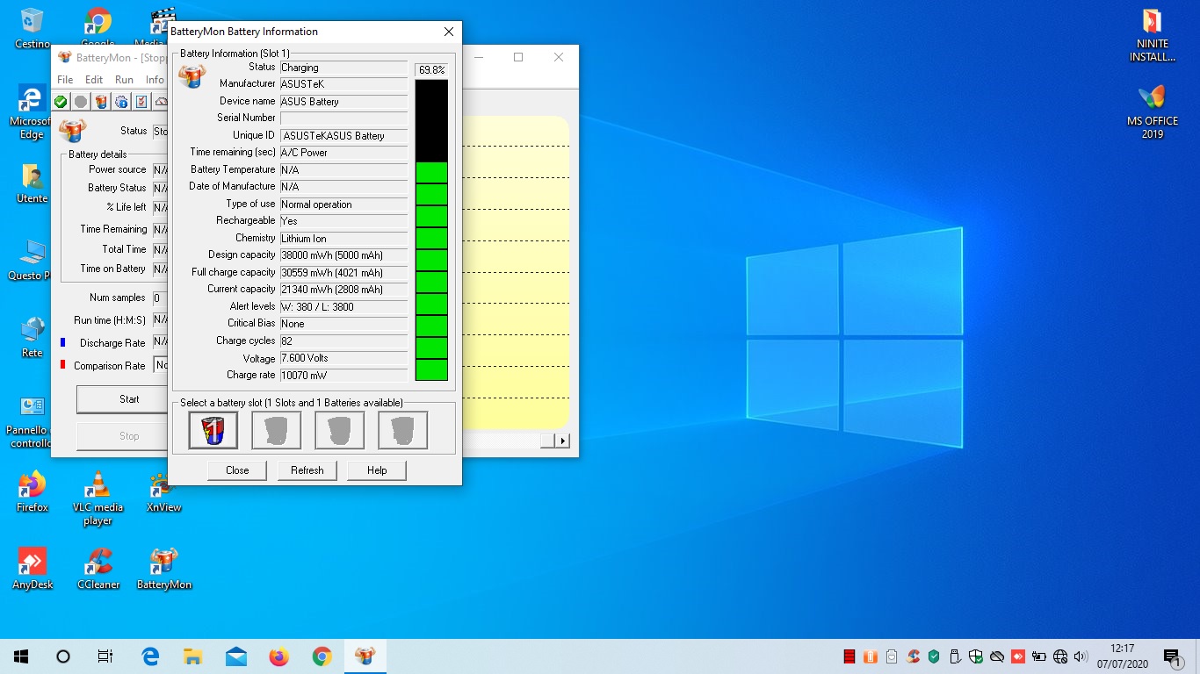Click the chart scrollbar right arrow
This screenshot has width=1200, height=674.
[563, 441]
